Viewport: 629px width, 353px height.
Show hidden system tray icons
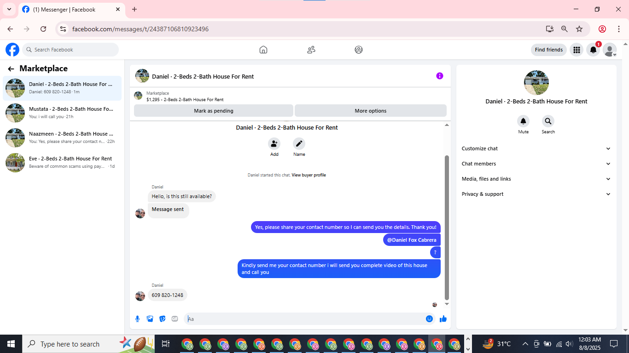coord(525,344)
